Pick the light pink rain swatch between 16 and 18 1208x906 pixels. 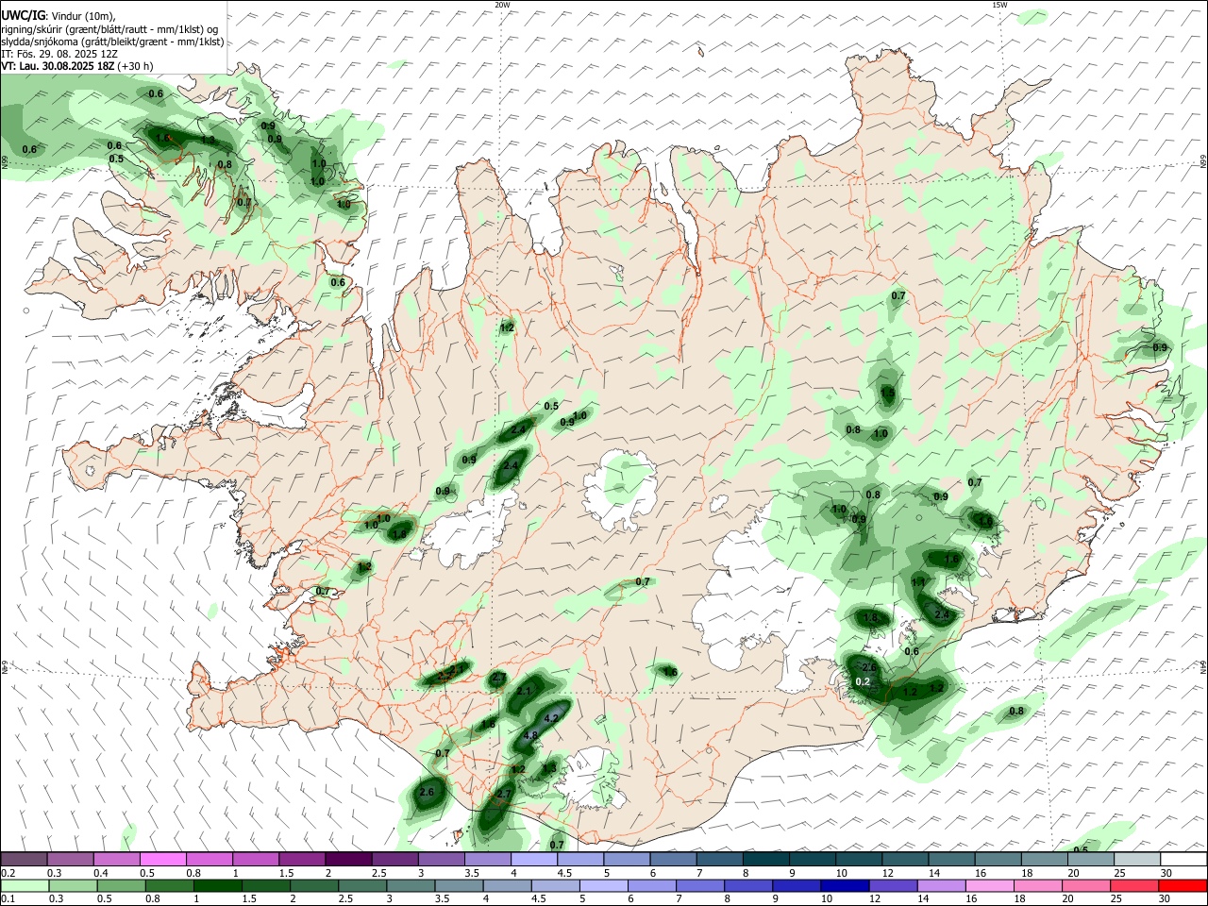point(989,886)
